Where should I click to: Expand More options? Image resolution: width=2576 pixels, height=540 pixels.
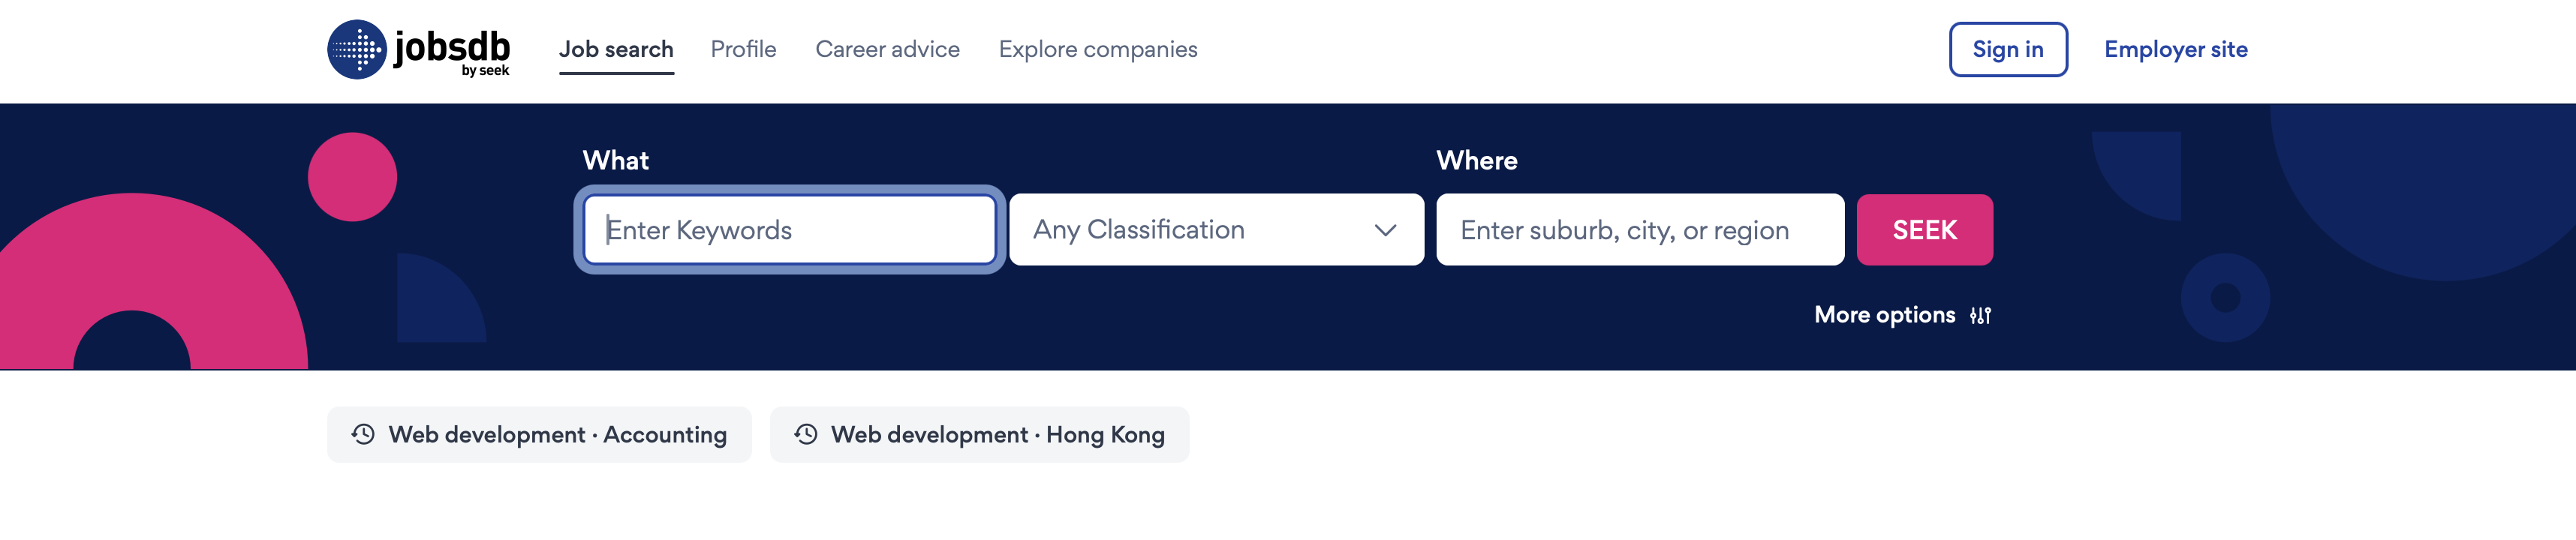click(x=1884, y=315)
